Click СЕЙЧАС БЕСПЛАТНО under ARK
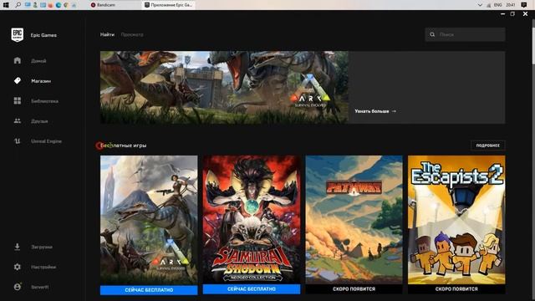Screen dimensions: 535x301 (x=149, y=290)
